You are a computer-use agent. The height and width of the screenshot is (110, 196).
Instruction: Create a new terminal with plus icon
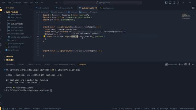[179, 64]
